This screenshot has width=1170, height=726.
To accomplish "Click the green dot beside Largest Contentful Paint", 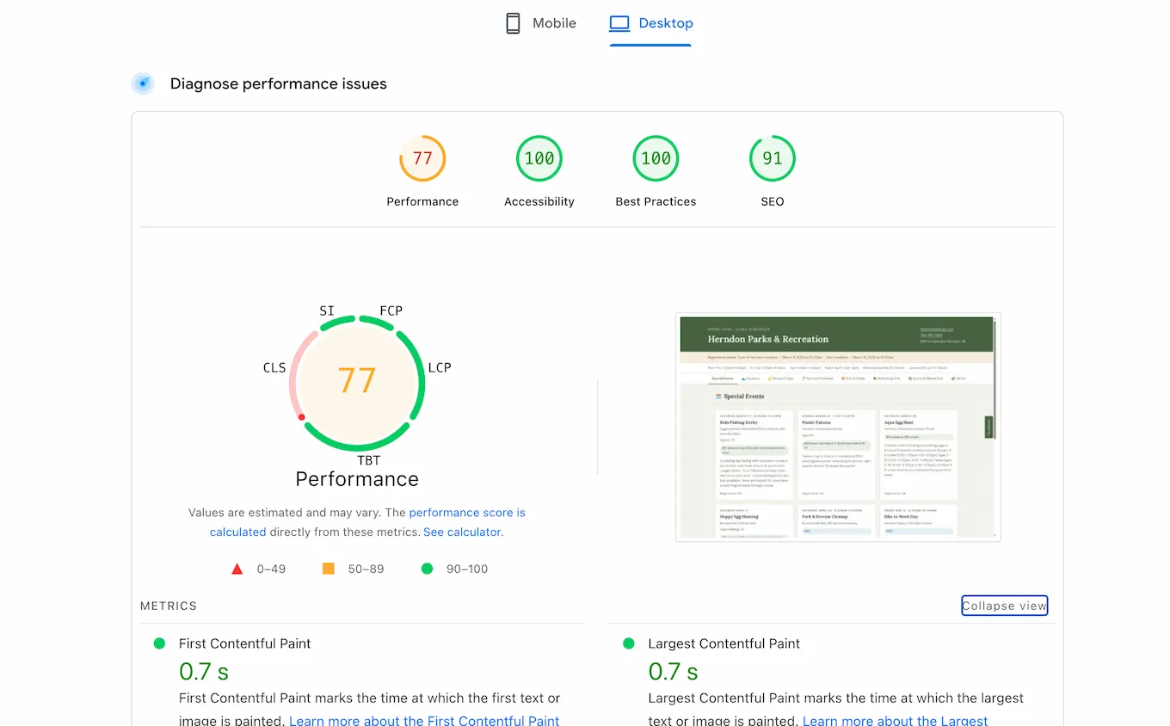I will click(627, 643).
